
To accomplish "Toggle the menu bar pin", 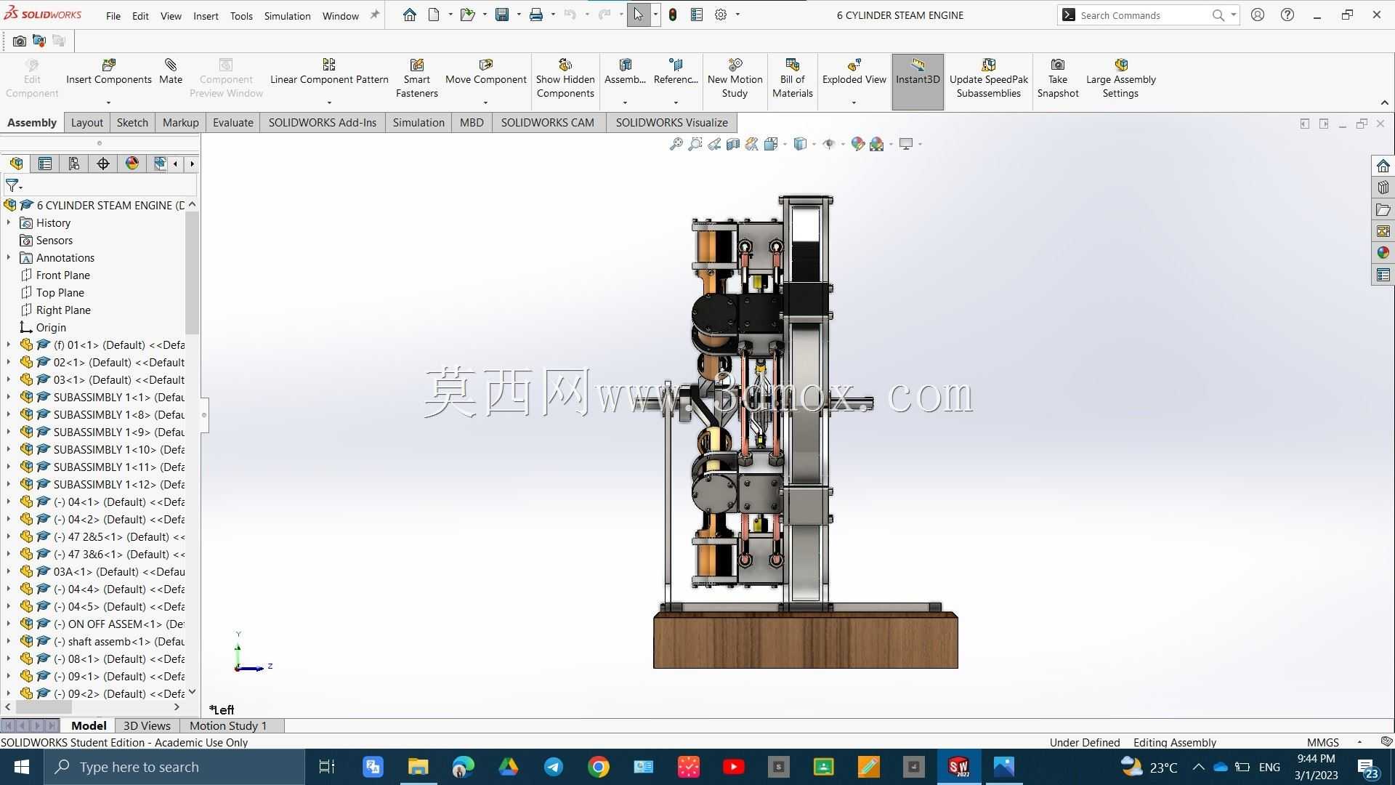I will 375,15.
